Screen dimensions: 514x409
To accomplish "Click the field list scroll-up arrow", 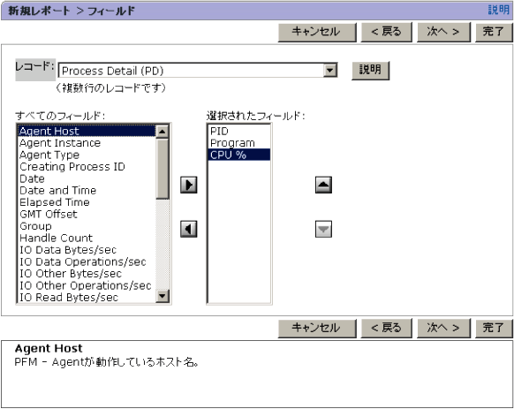I will click(x=163, y=132).
